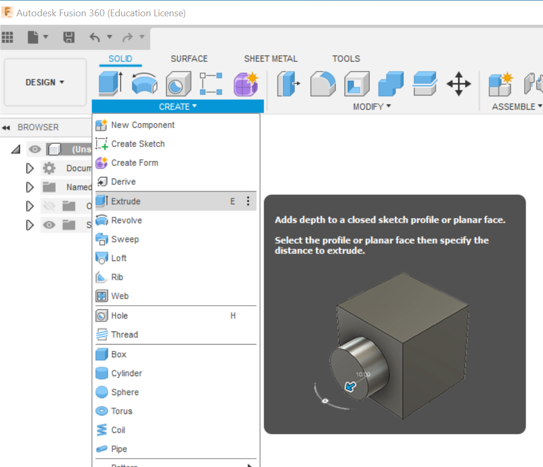This screenshot has width=543, height=467.
Task: Select the Combine tool
Action: click(x=389, y=84)
